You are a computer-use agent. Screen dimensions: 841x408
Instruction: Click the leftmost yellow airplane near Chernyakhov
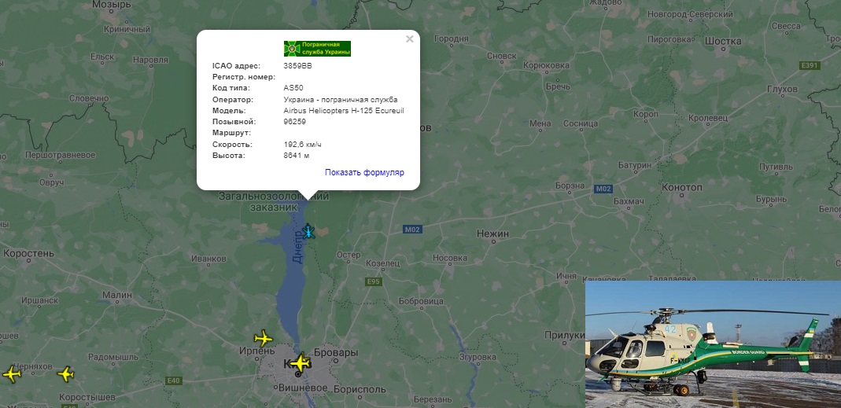[12, 373]
